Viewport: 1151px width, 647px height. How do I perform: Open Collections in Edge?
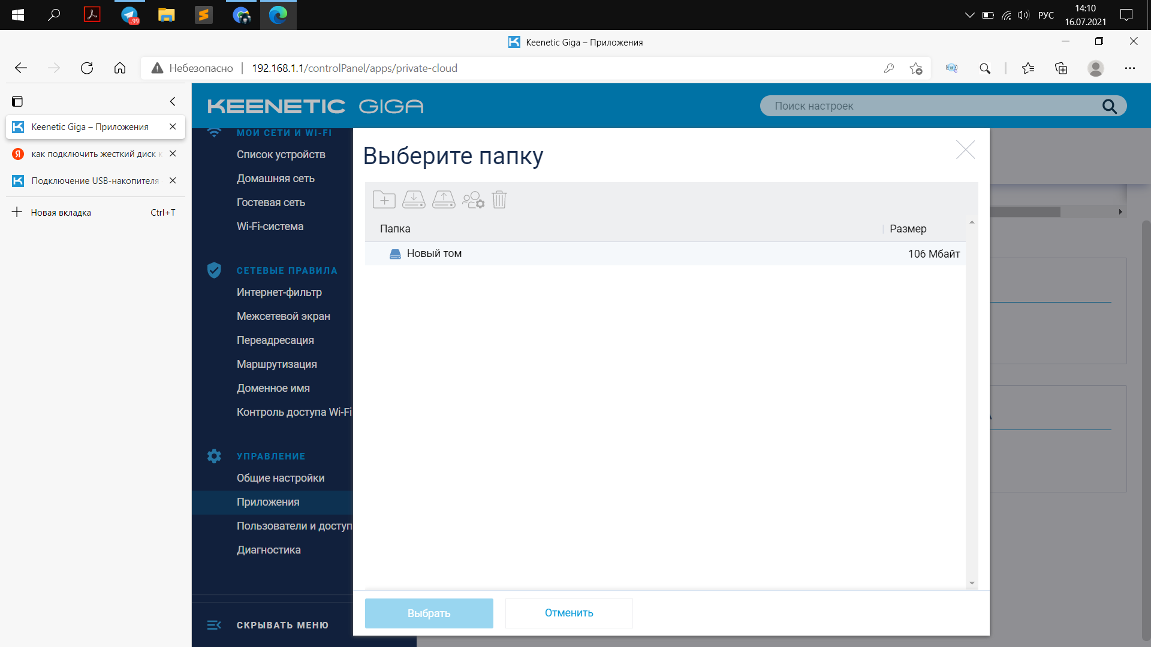[x=1061, y=68]
